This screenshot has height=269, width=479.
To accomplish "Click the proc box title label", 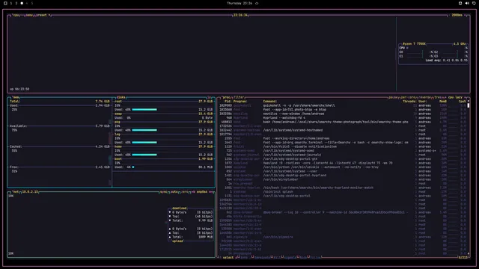I will (226, 97).
